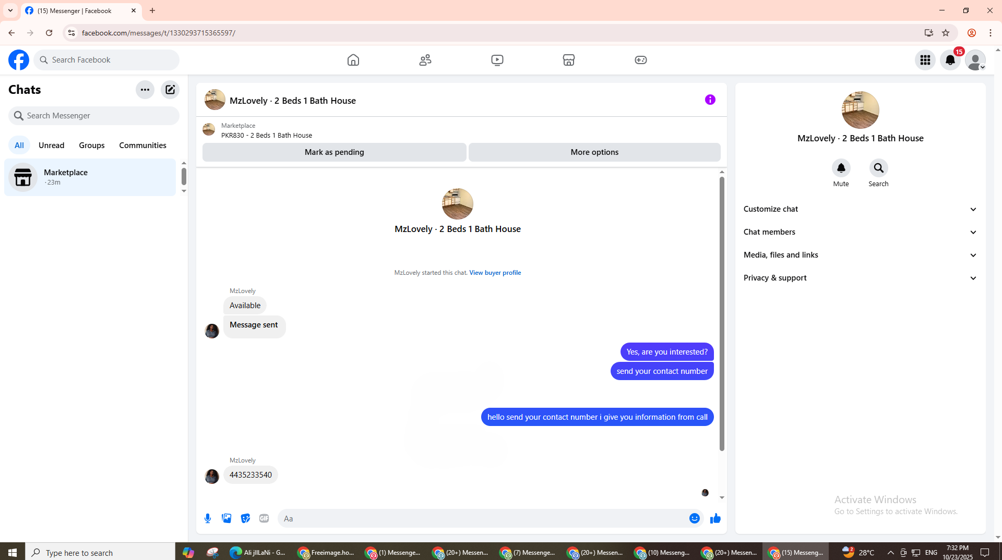Click Mark as pending button
The width and height of the screenshot is (1002, 560).
pyautogui.click(x=335, y=152)
